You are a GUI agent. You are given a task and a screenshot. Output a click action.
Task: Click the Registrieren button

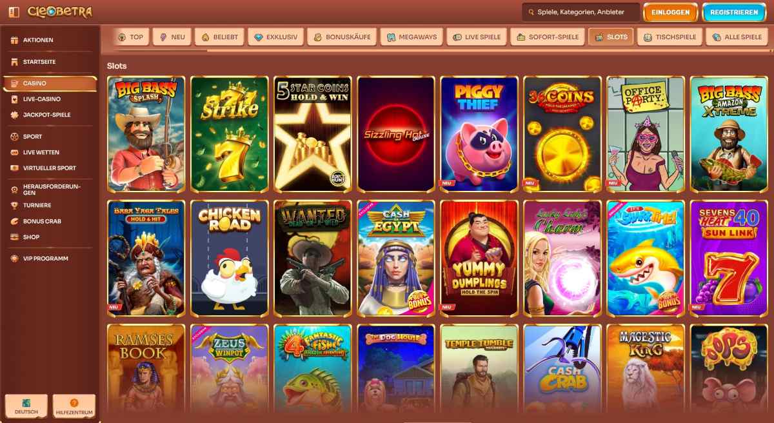734,12
